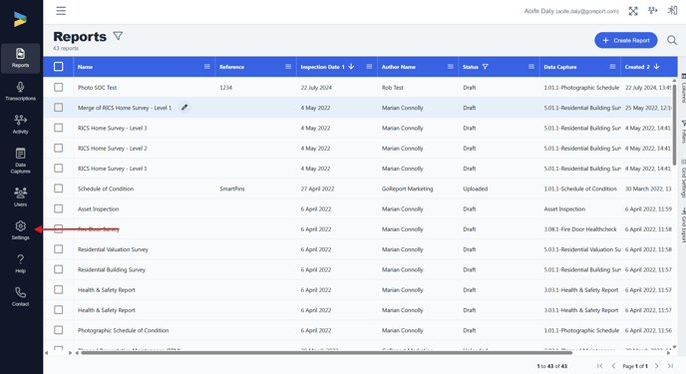
Task: Open Data Captures in the sidebar
Action: (20, 161)
